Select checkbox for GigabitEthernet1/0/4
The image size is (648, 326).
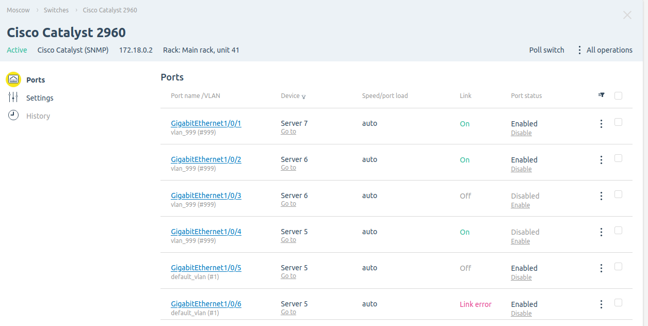point(618,231)
